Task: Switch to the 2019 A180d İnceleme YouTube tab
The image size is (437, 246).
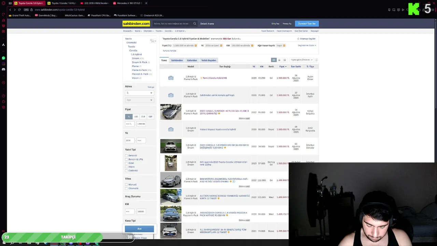Action: pos(95,3)
